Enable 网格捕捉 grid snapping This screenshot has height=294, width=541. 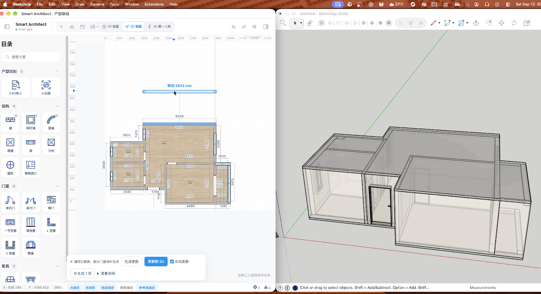pyautogui.click(x=126, y=287)
